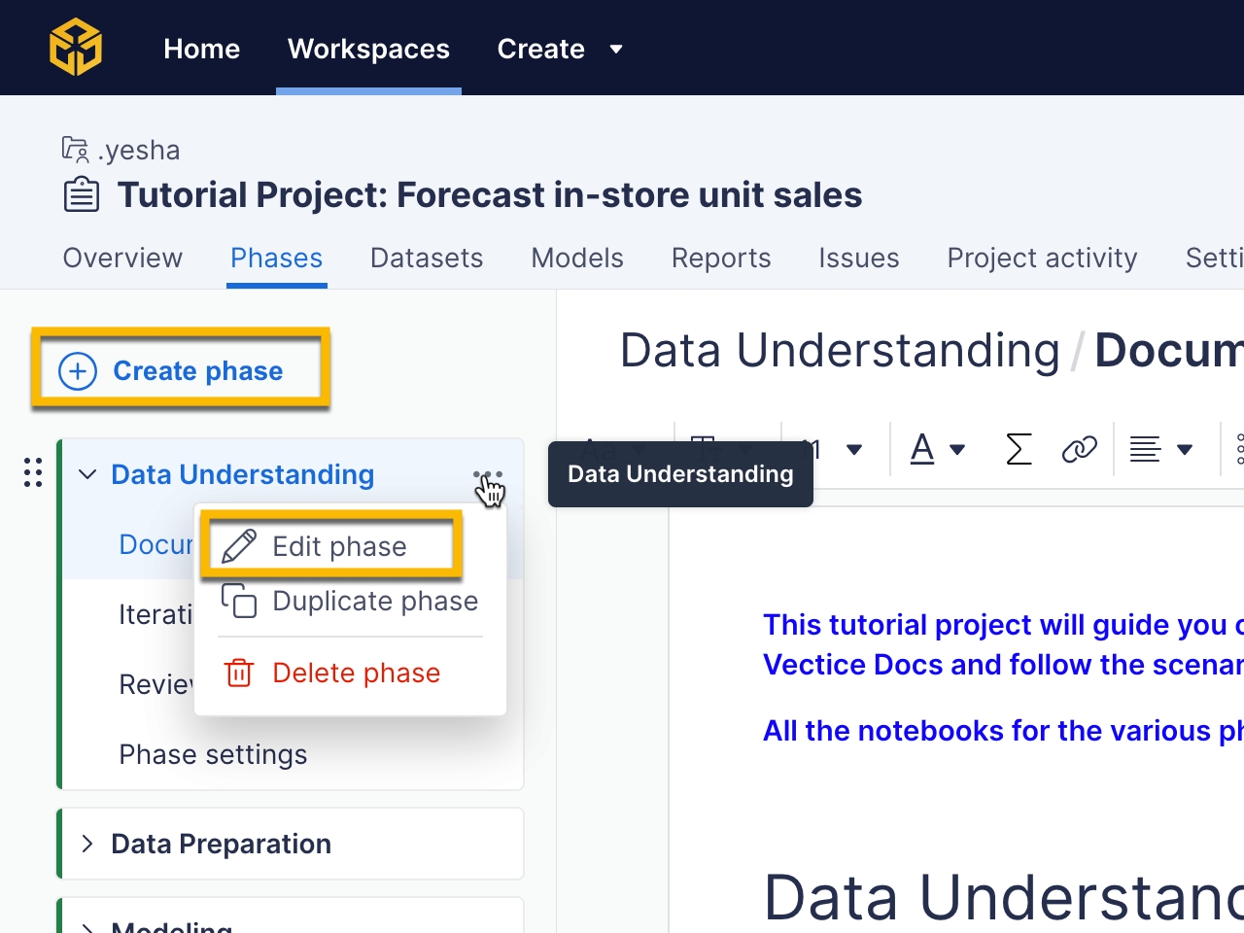Open the three-dot menu for Data Understanding
1244x933 pixels.
(x=488, y=475)
